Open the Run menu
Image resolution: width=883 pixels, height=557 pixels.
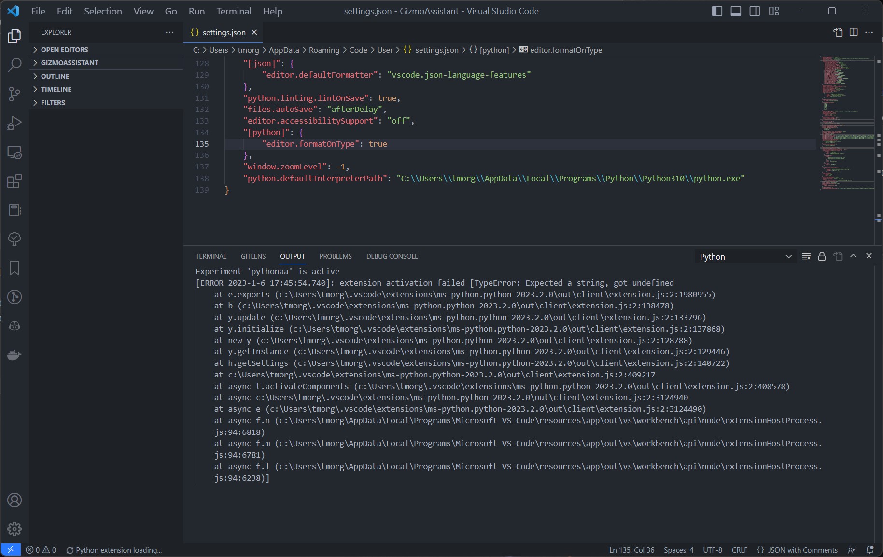pos(196,11)
